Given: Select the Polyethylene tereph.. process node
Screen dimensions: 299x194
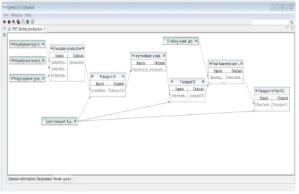Looking at the screenshot, I should pos(27,61).
